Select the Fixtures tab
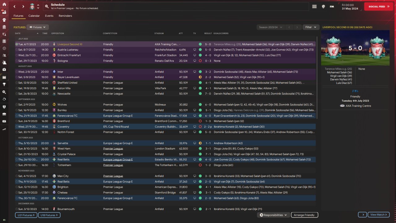This screenshot has height=223, width=396. [18, 16]
